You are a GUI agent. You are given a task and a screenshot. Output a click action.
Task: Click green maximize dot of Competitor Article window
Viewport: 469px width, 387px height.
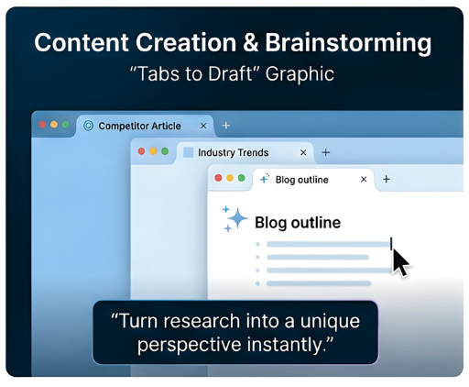pos(66,125)
